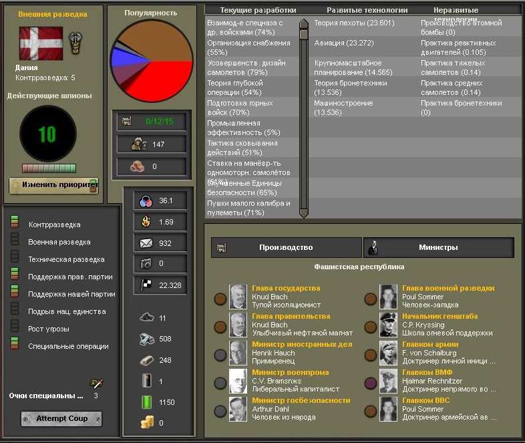Click the spy priority level bar
Image resolution: width=525 pixels, height=443 pixels.
(x=49, y=168)
